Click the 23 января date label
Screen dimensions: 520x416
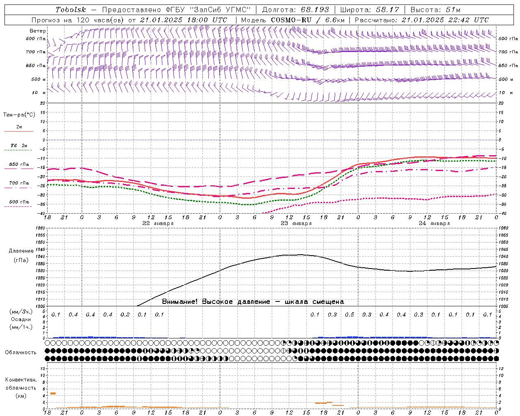click(x=296, y=223)
